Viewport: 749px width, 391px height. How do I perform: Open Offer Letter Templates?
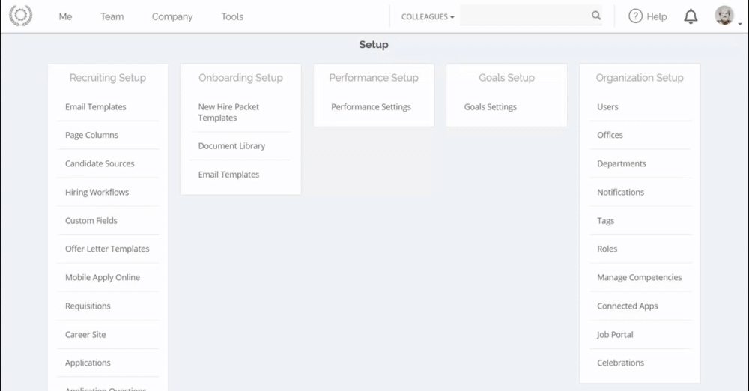pos(107,249)
